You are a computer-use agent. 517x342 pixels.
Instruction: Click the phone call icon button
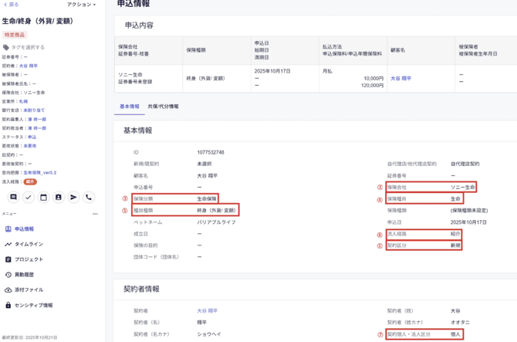tap(89, 198)
